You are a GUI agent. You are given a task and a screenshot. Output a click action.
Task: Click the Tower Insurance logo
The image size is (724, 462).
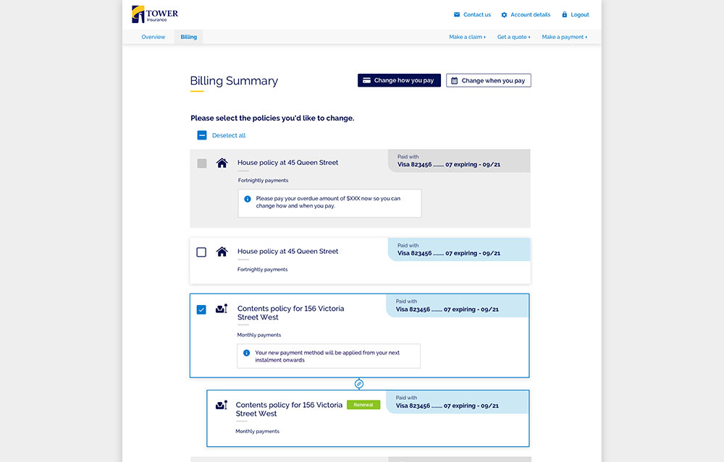[x=154, y=14]
